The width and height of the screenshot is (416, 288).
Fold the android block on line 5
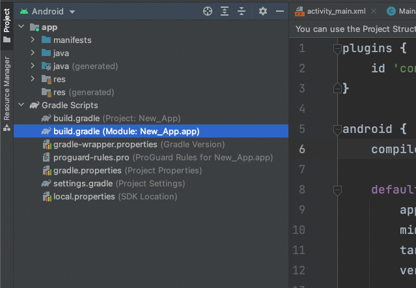(337, 130)
